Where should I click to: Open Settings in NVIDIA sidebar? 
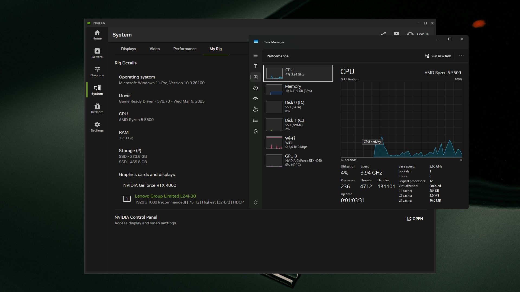pos(97,127)
